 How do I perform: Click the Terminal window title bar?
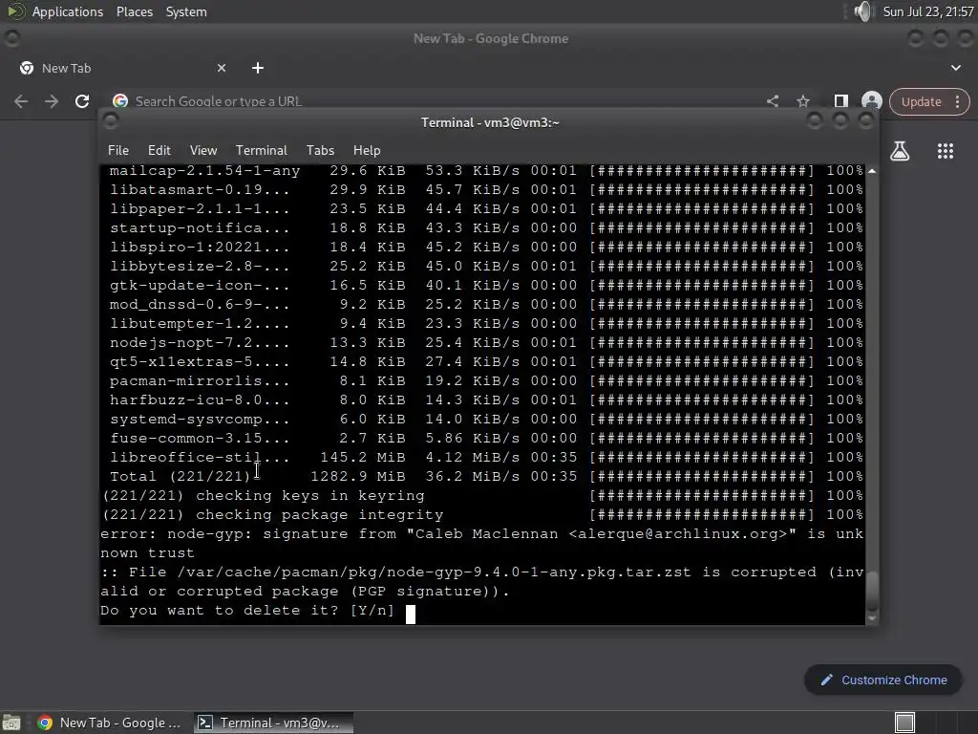(490, 122)
